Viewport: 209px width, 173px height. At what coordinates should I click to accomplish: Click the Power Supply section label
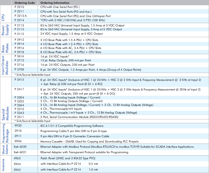pos(5,30)
